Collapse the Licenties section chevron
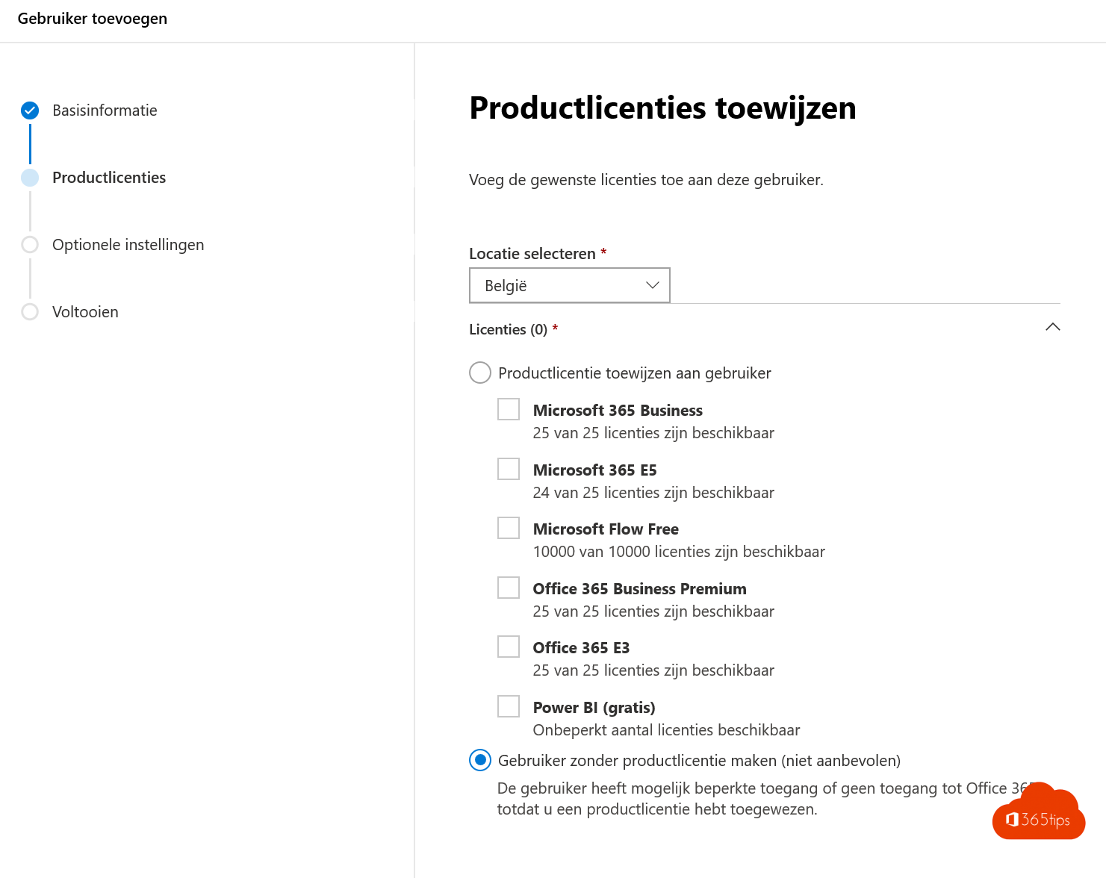This screenshot has height=878, width=1106. 1052,327
